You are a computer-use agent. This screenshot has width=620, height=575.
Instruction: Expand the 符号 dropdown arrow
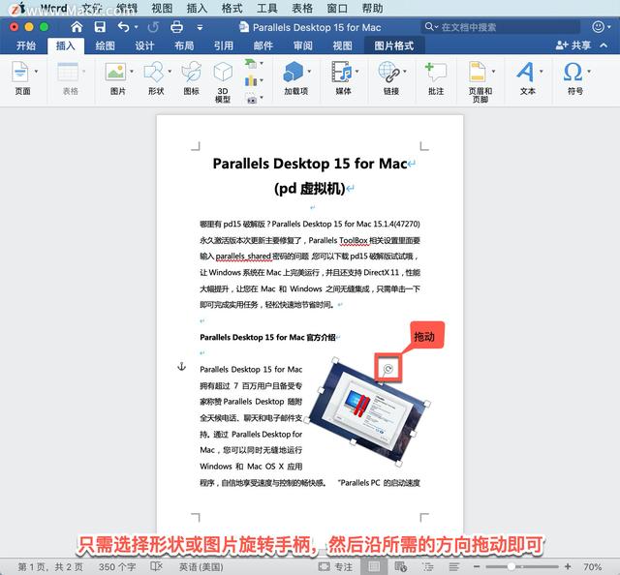589,72
